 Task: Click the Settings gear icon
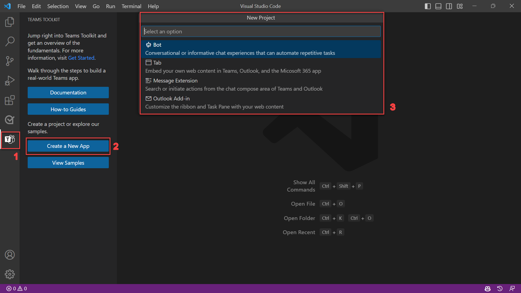click(x=10, y=274)
